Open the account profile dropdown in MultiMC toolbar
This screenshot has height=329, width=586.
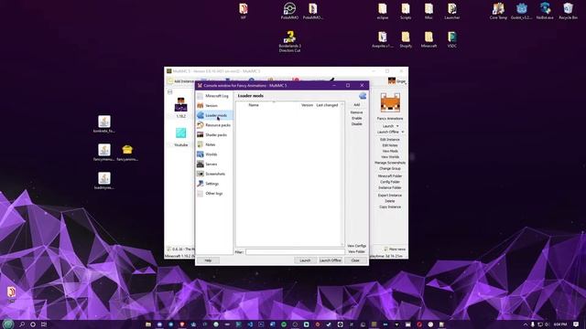coord(396,81)
